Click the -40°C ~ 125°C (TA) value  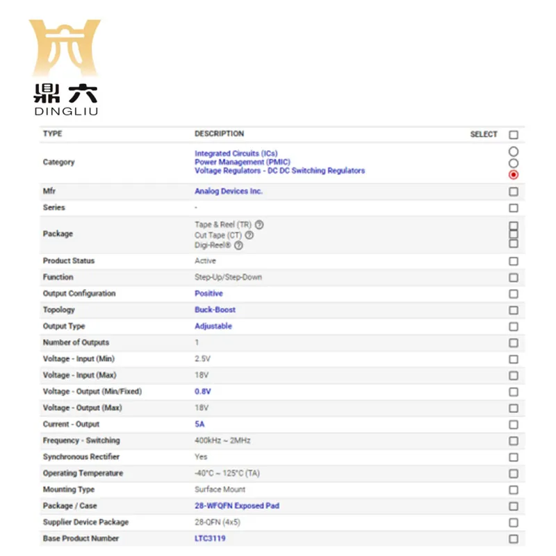227,473
